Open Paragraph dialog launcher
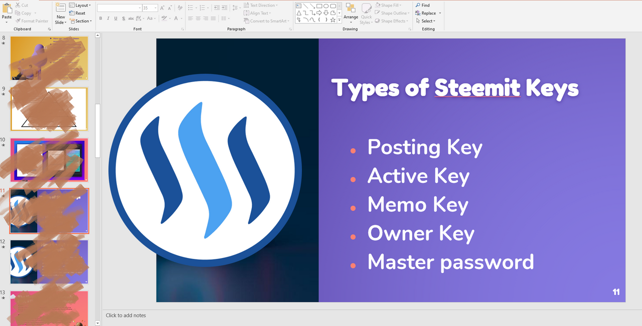 [290, 29]
